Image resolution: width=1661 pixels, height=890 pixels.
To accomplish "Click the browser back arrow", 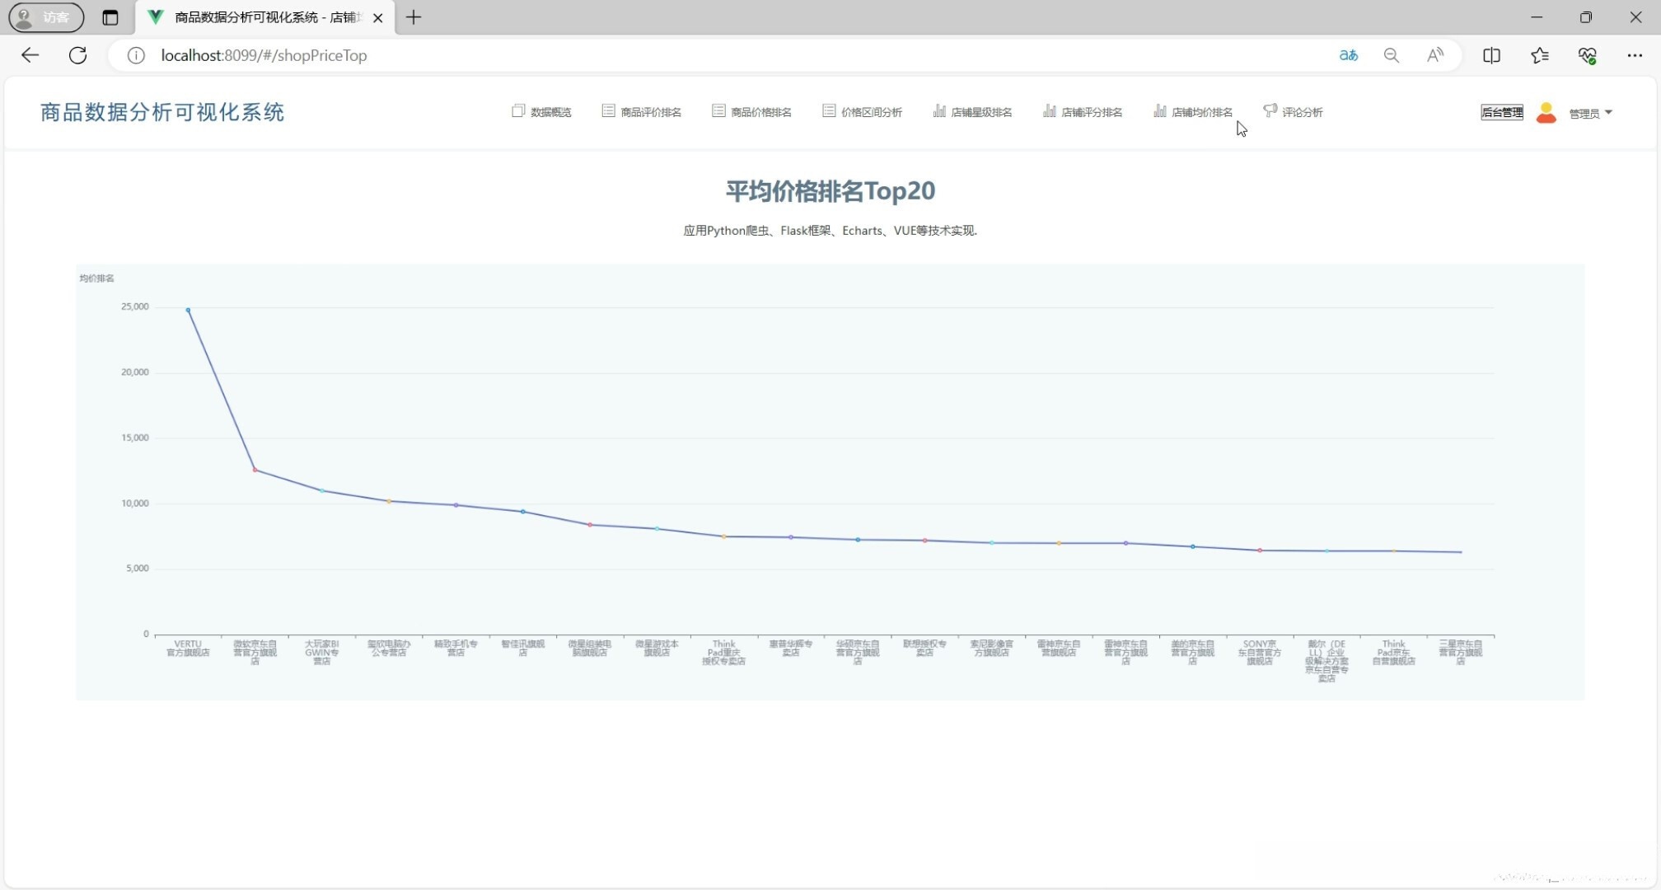I will 30,55.
